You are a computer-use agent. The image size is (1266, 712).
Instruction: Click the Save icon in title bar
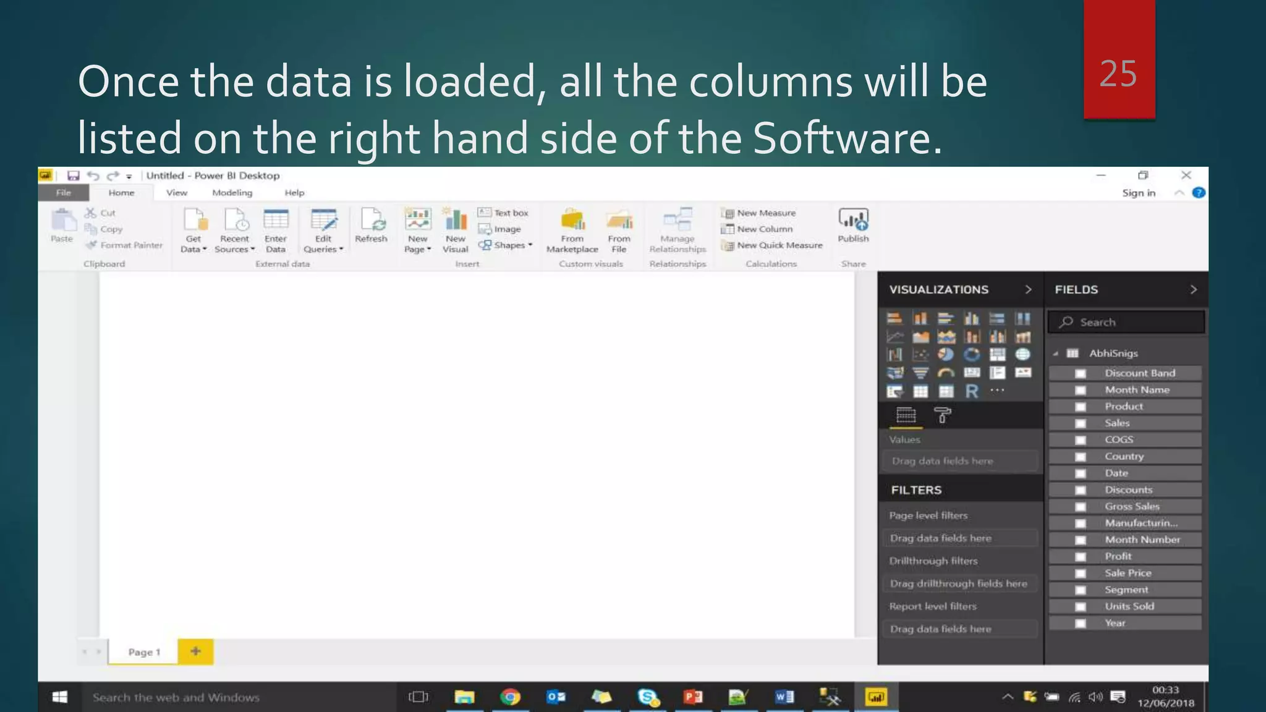74,176
